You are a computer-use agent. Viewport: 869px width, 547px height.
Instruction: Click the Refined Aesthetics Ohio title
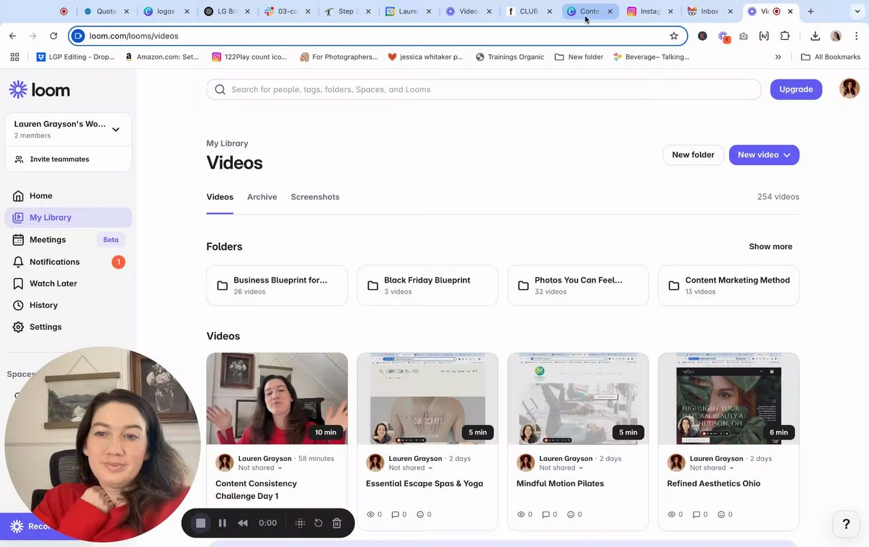click(x=714, y=484)
